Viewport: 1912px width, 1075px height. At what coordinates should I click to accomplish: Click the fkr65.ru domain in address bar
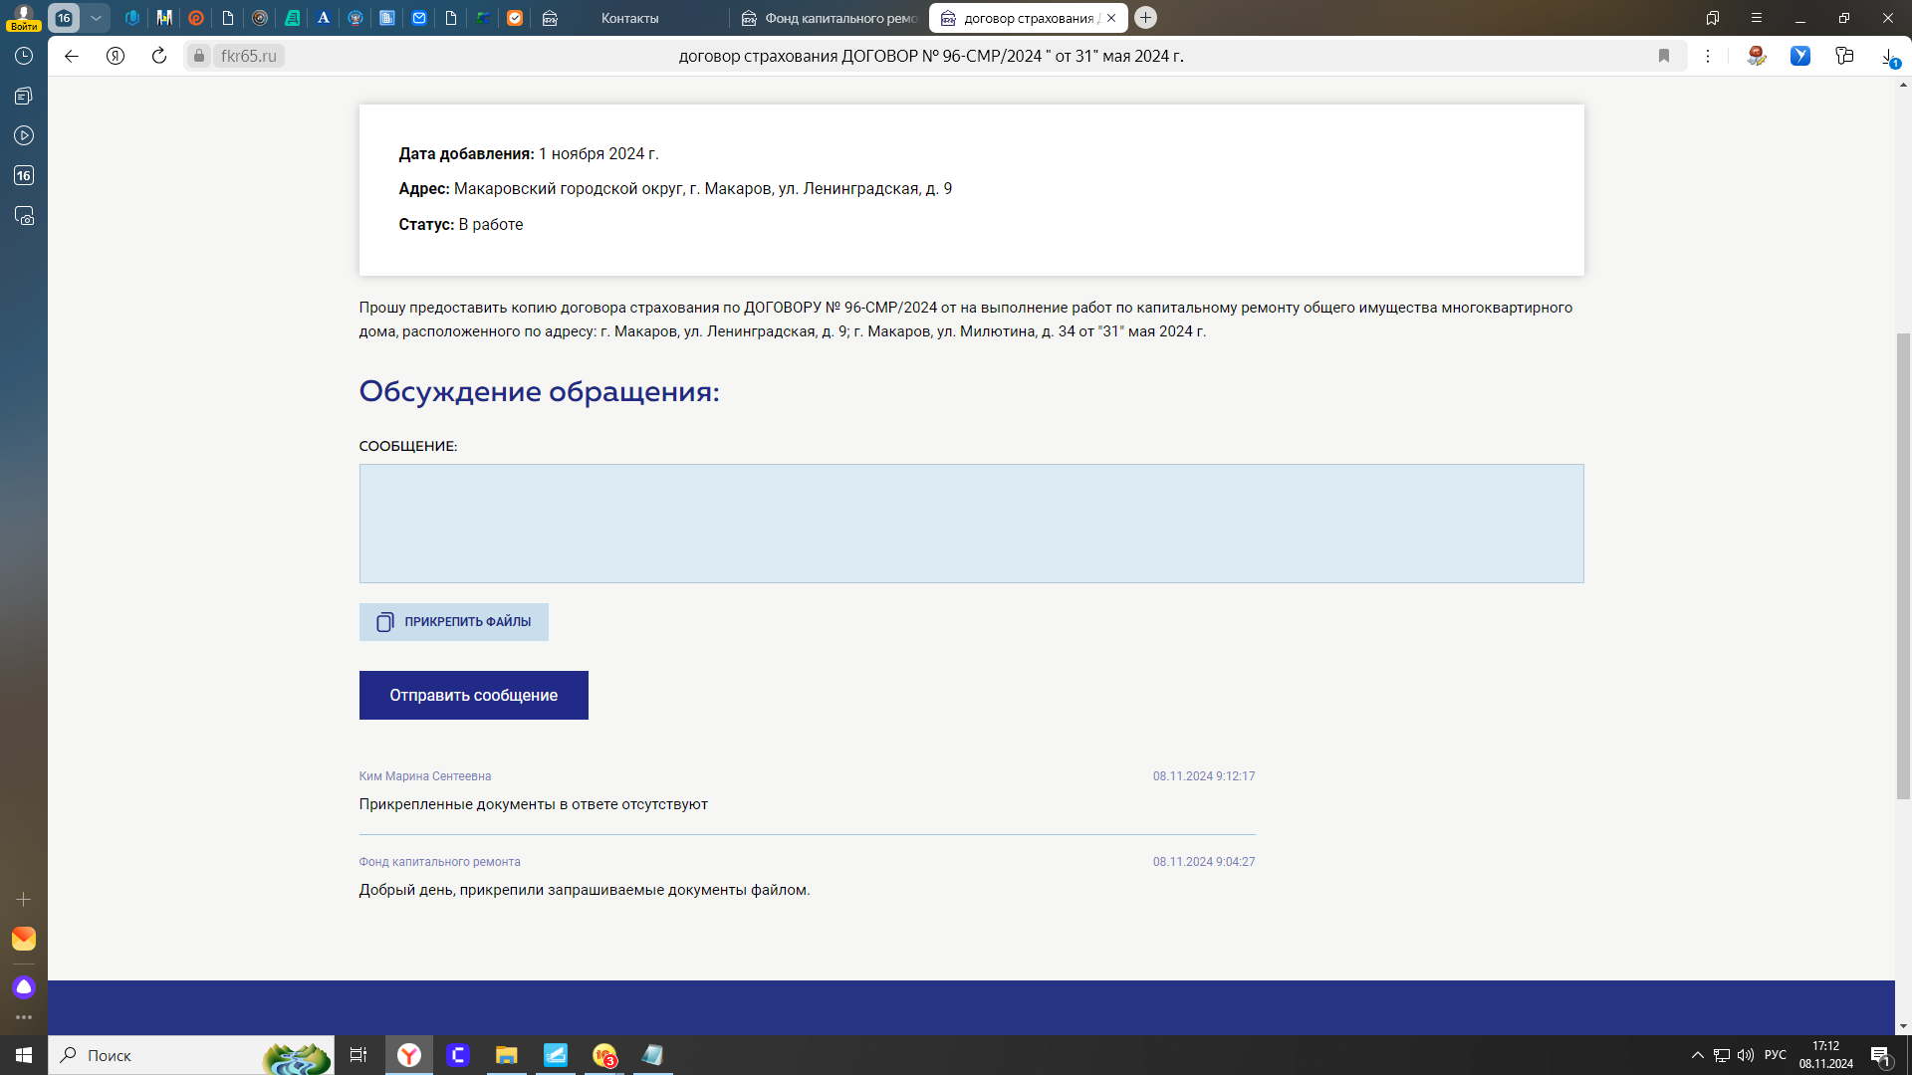click(249, 56)
